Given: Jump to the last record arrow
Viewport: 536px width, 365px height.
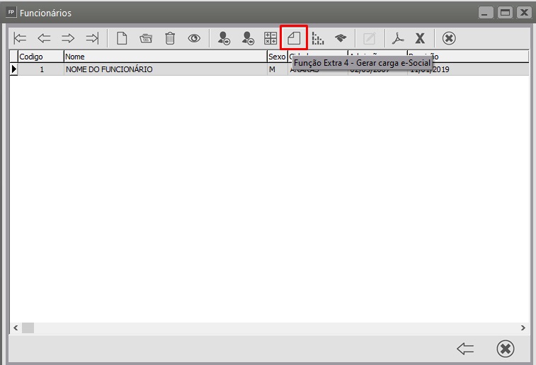Looking at the screenshot, I should 92,38.
